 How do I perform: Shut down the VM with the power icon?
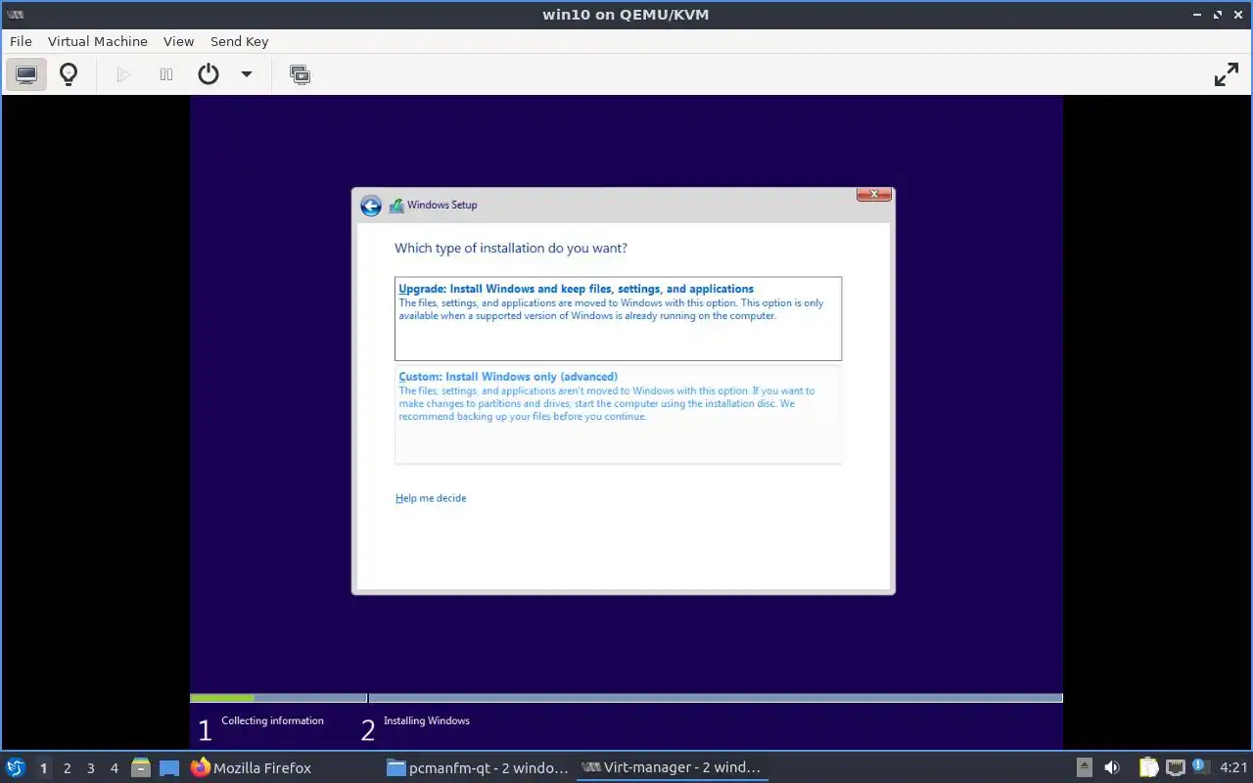pos(209,74)
